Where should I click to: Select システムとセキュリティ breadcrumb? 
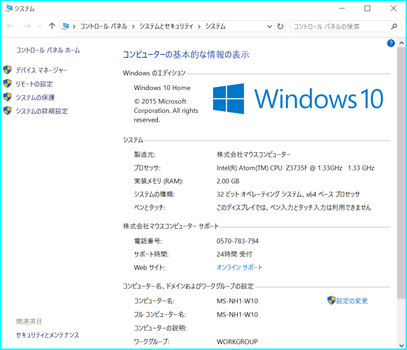(x=166, y=26)
